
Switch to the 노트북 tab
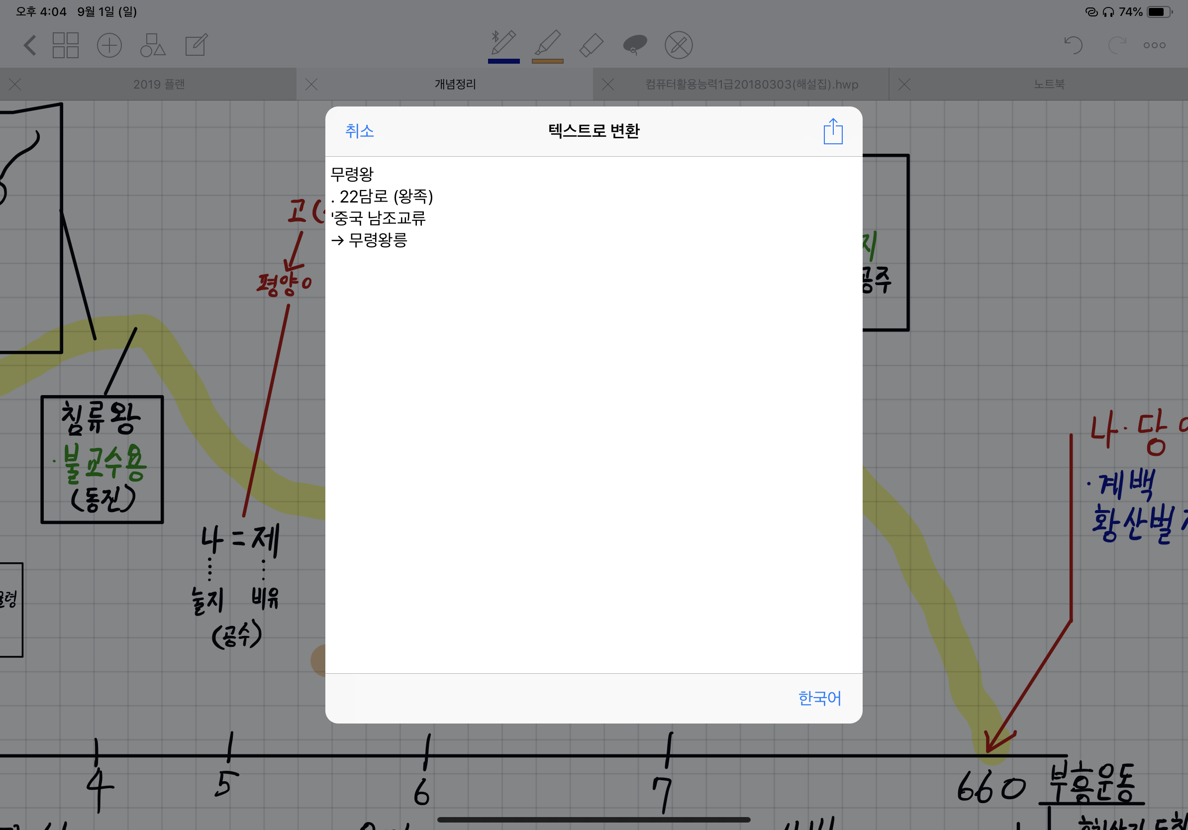[1049, 84]
